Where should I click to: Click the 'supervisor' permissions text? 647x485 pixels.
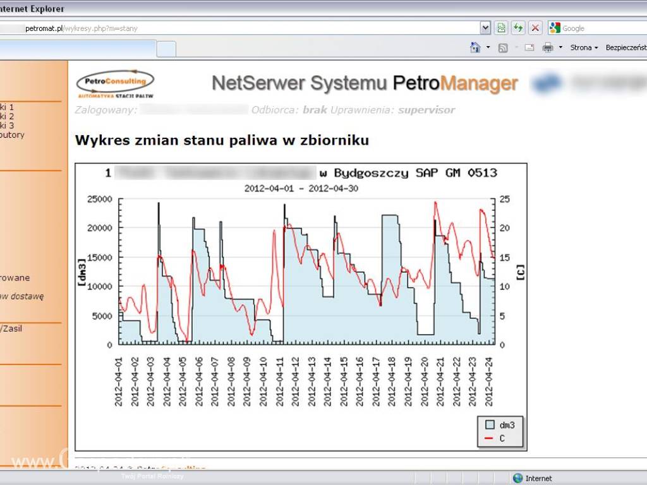426,110
